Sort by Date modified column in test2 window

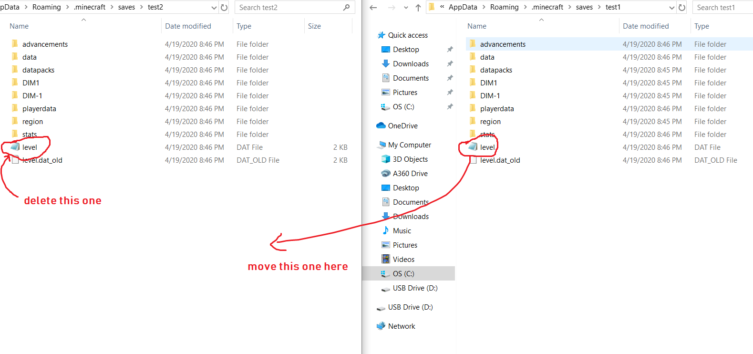(188, 26)
